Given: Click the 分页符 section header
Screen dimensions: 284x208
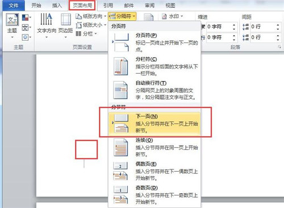Looking at the screenshot, I should click(x=119, y=26).
